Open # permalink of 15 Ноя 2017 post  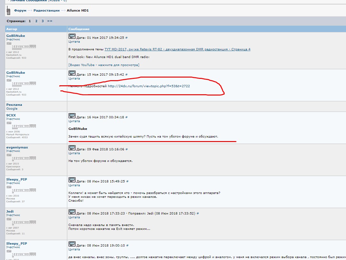[127, 75]
